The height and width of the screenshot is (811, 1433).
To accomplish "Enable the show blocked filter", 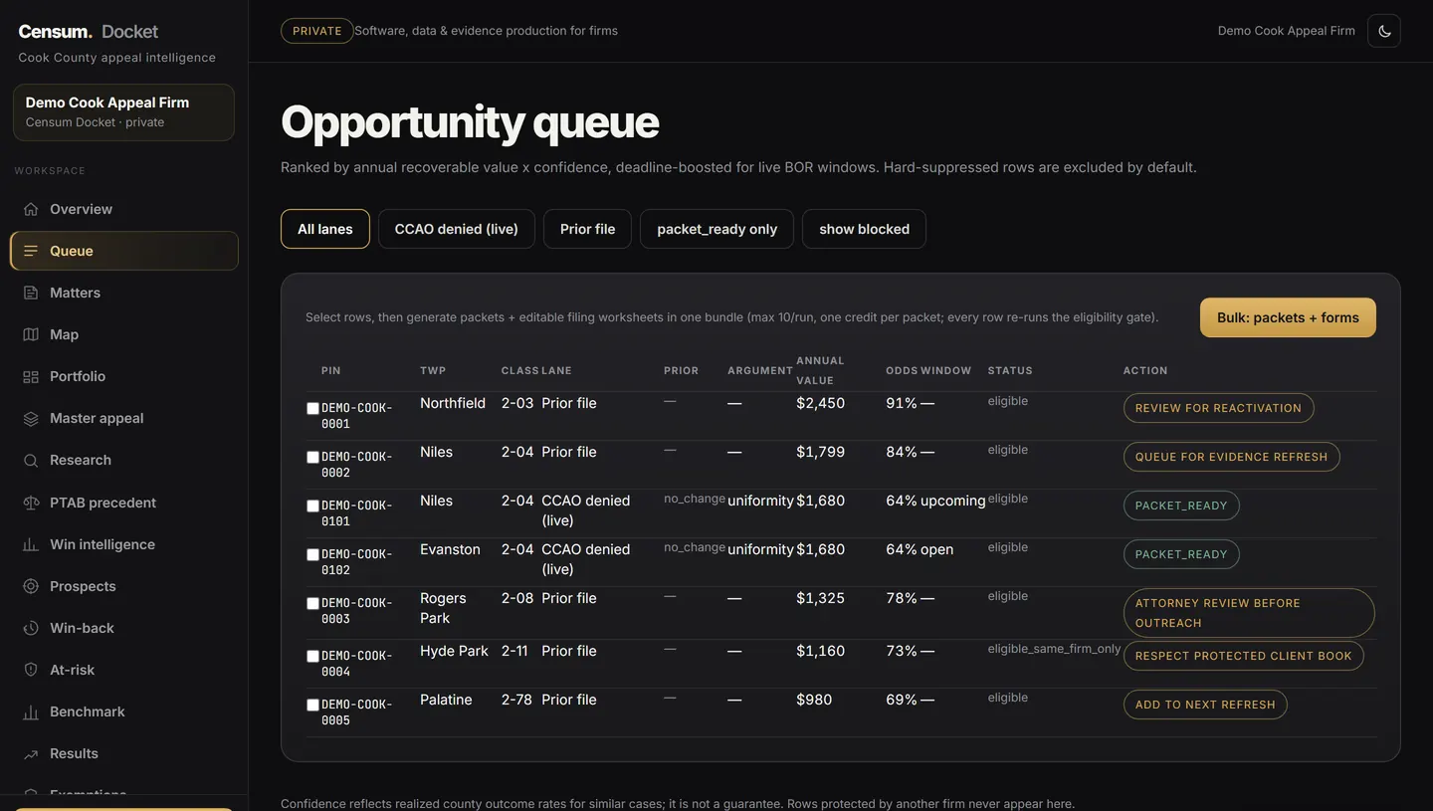I will tap(864, 229).
